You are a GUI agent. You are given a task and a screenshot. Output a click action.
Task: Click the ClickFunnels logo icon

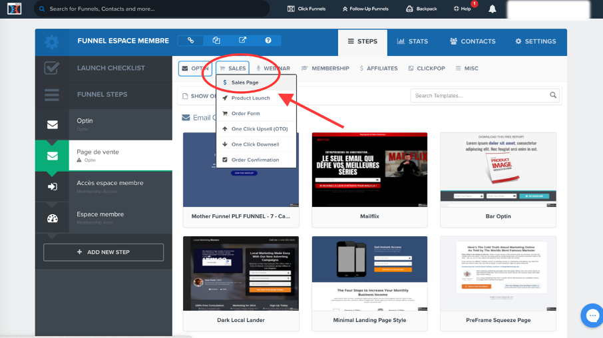coord(14,9)
